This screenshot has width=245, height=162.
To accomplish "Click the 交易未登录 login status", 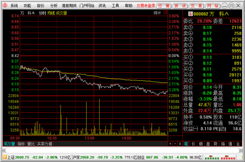I will pyautogui.click(x=146, y=6).
